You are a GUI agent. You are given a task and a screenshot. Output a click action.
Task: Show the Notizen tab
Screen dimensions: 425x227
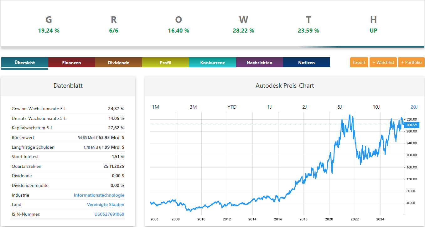[x=306, y=63]
